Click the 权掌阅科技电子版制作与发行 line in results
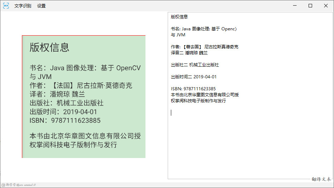The height and width of the screenshot is (188, 334). coord(198,101)
